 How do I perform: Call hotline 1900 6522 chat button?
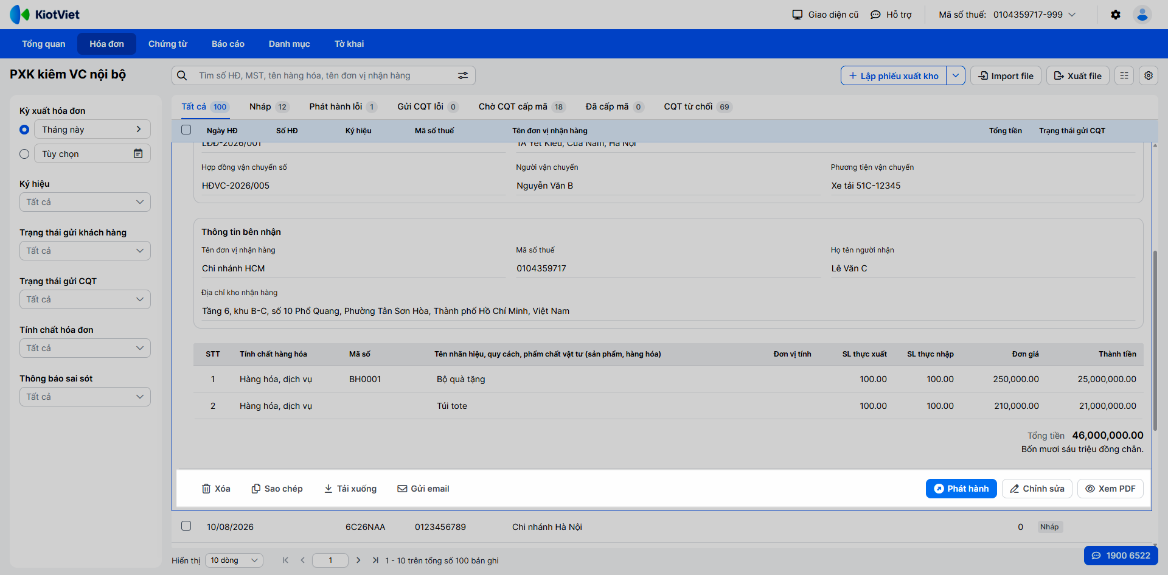click(x=1121, y=556)
